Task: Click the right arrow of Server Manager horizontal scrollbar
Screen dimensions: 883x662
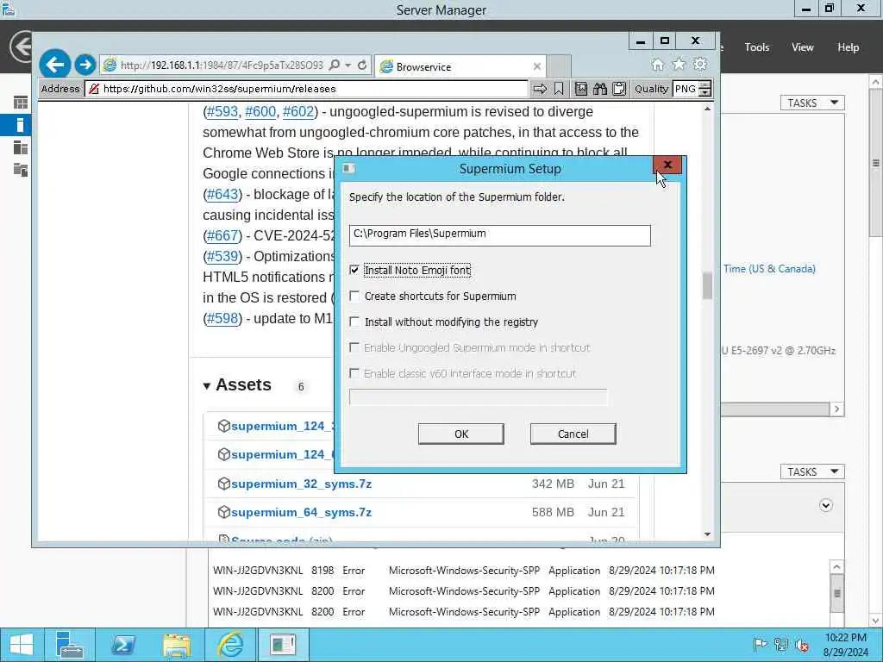Action: click(836, 409)
